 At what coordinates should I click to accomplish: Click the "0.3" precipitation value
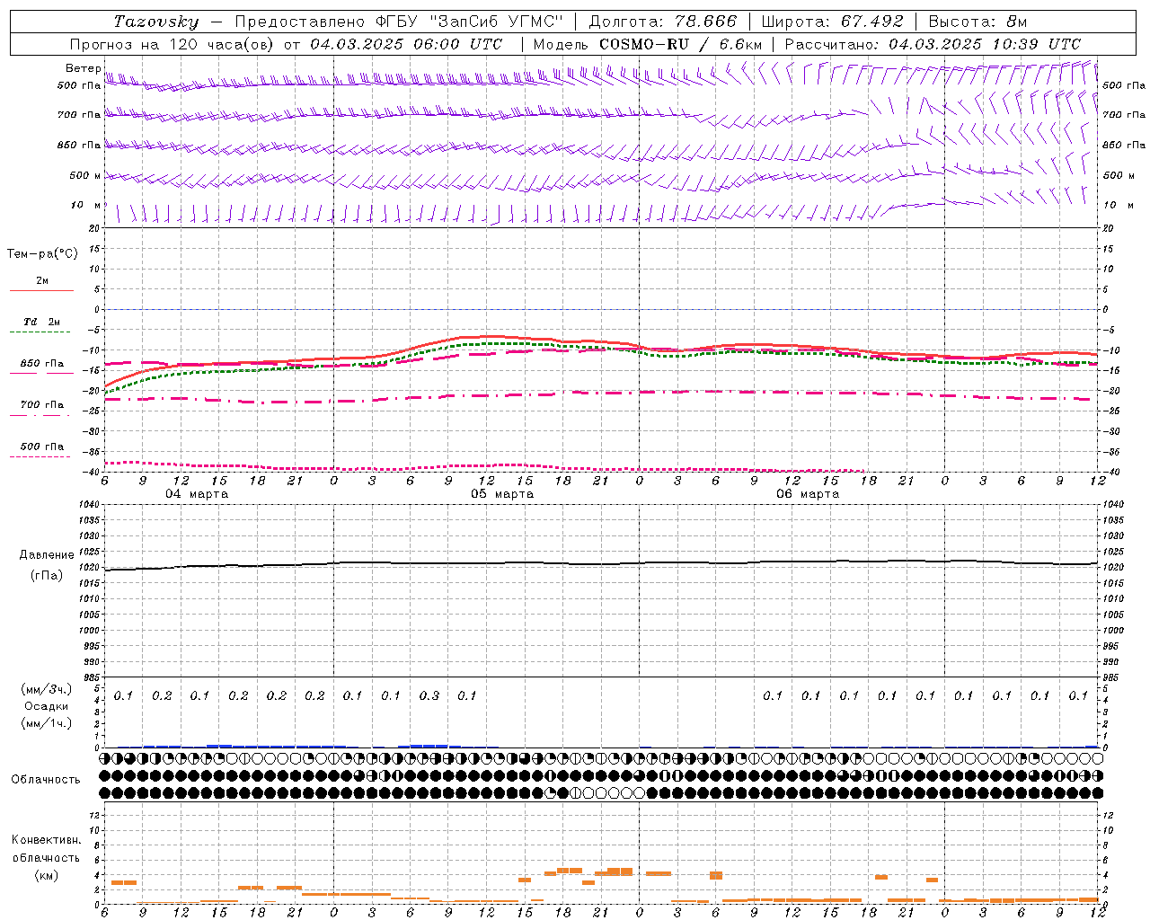coord(429,695)
